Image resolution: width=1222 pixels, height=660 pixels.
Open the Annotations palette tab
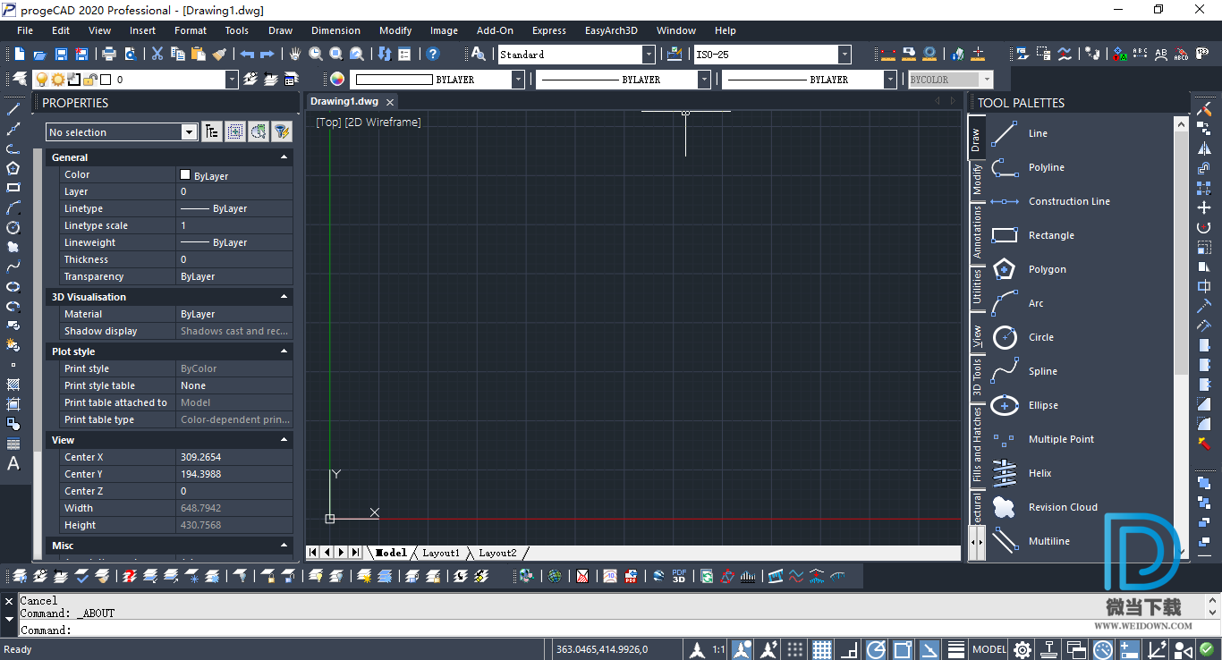pos(977,231)
